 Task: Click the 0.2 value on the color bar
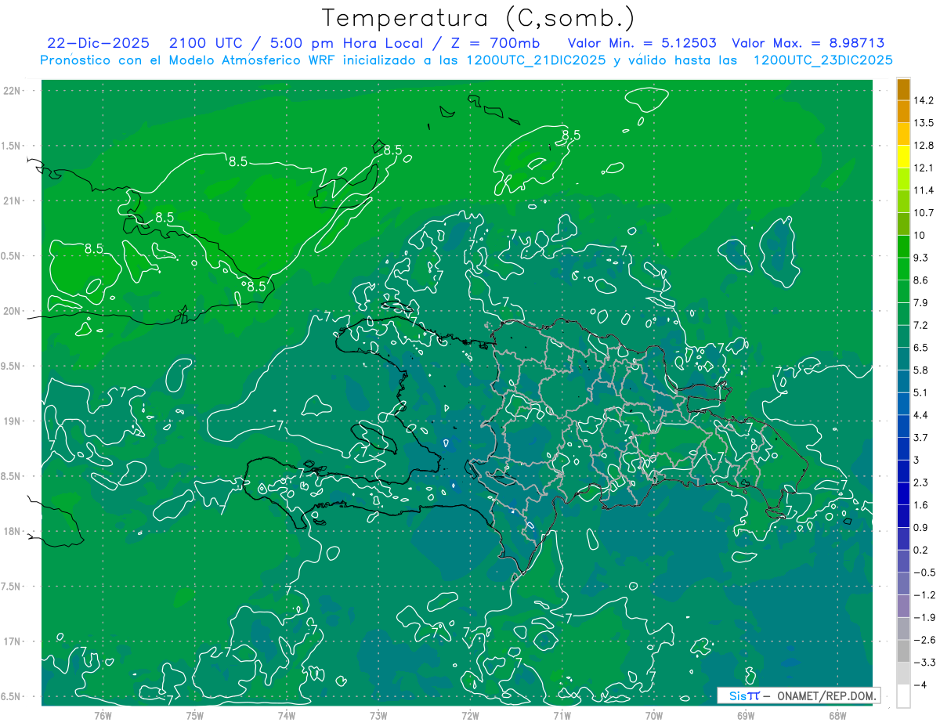click(920, 550)
